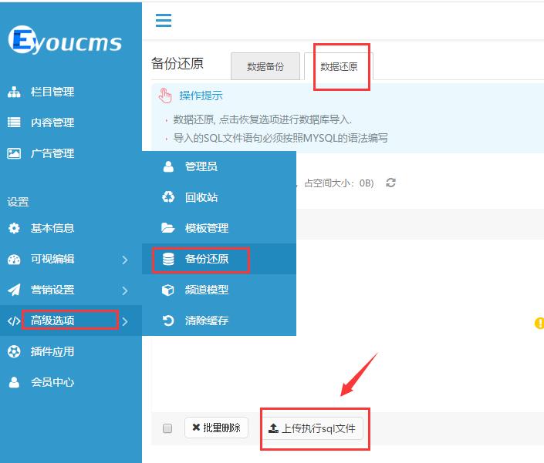Click the 上传执行sql文件 button
The height and width of the screenshot is (463, 544).
(312, 428)
